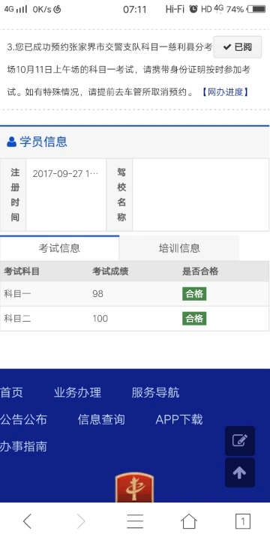The height and width of the screenshot is (540, 270).
Task: Select the 科目一 row label
Action: click(17, 294)
